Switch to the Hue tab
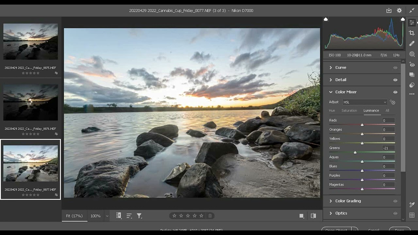This screenshot has height=235, width=418. (x=332, y=111)
